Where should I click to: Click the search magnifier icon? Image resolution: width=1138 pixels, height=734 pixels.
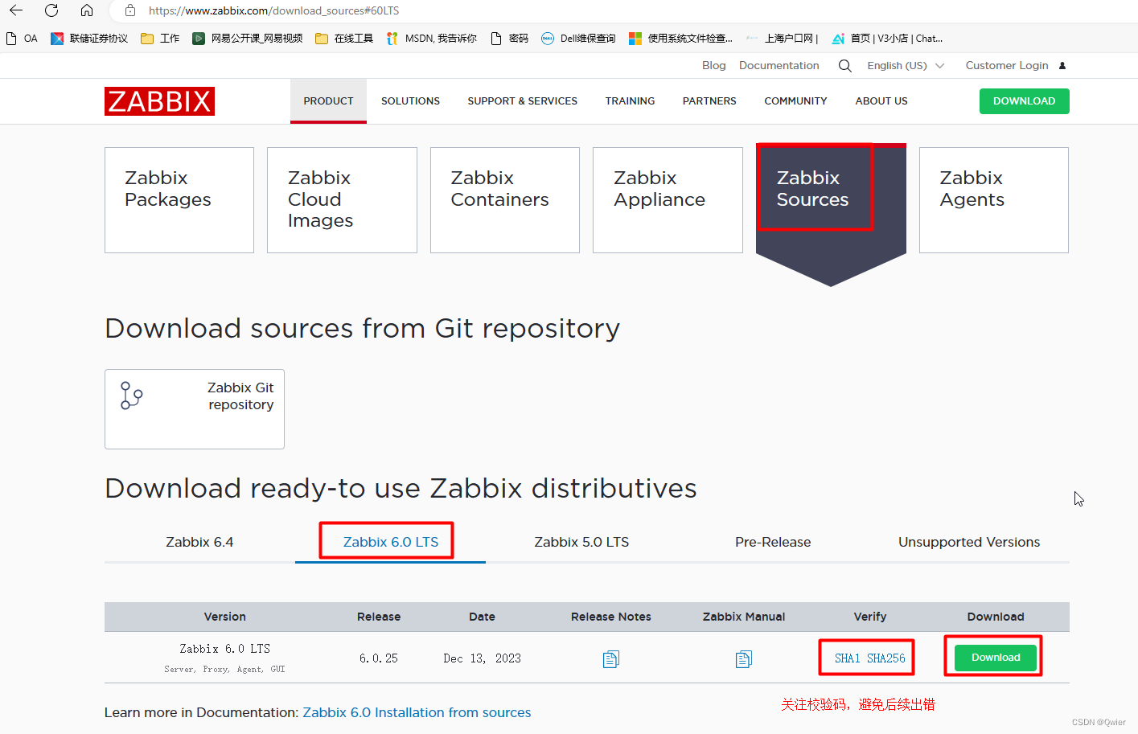844,66
